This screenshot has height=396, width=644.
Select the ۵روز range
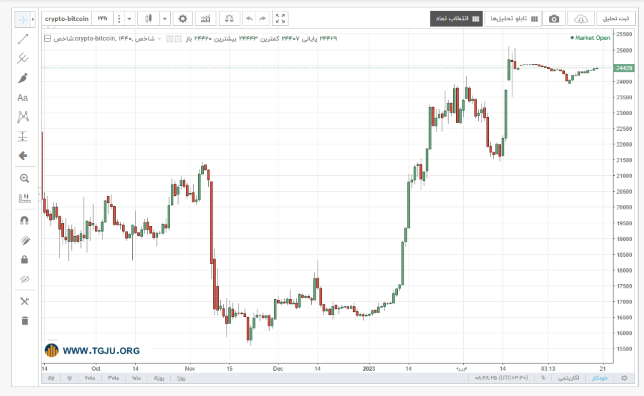[x=159, y=378]
